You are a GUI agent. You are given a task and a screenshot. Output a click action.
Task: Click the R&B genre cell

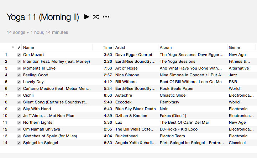pos(233,82)
